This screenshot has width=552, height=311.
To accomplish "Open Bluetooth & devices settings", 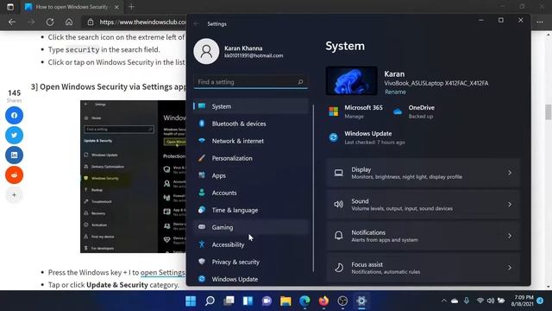I will 251,124.
